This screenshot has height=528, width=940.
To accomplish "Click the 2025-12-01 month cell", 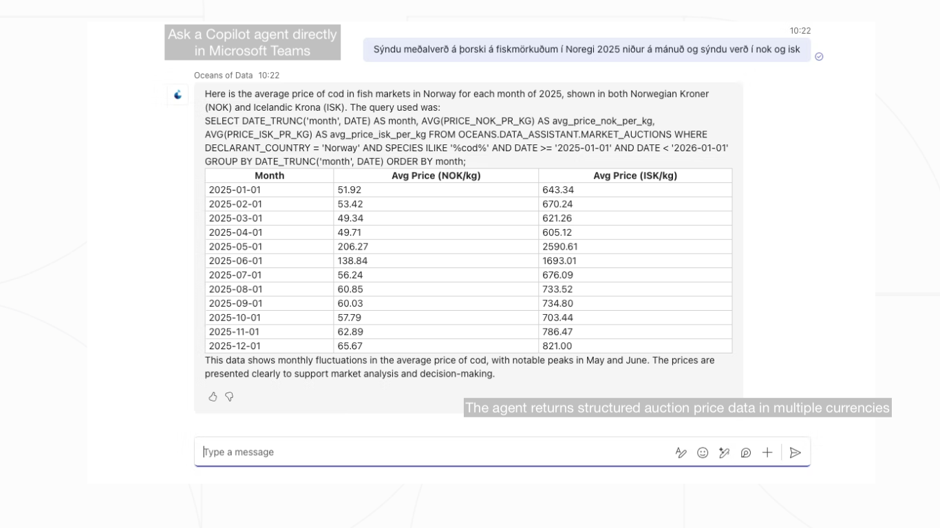I will 269,346.
